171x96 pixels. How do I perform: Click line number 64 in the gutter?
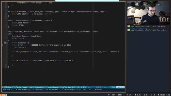coord(5,43)
